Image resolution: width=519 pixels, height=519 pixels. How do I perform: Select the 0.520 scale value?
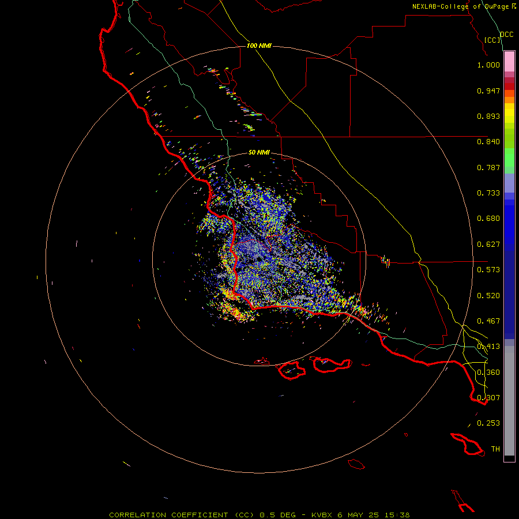click(x=488, y=296)
